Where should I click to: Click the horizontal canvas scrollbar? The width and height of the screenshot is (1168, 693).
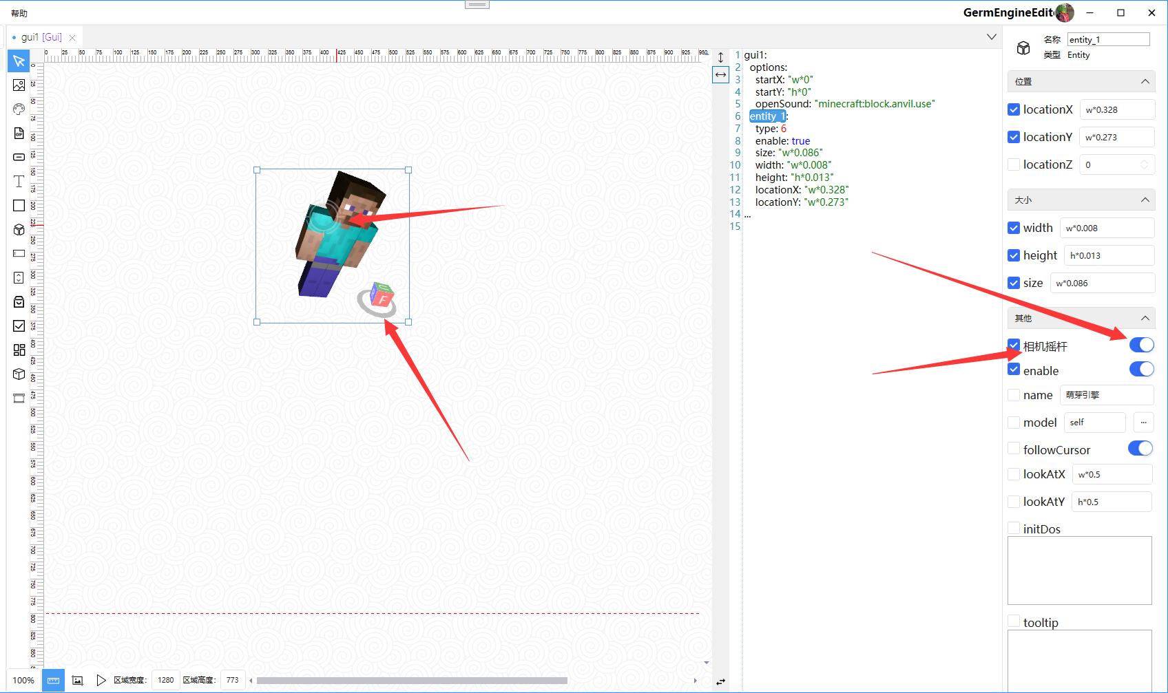412,681
